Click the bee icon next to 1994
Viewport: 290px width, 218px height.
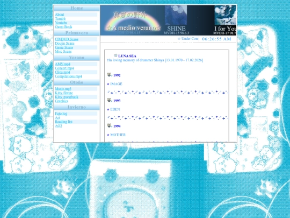coord(109,125)
